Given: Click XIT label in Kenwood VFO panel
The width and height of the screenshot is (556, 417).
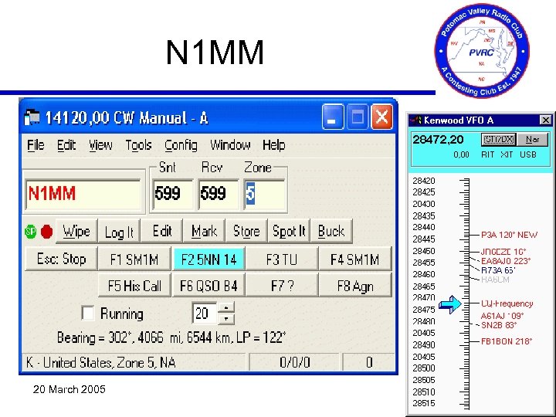Looking at the screenshot, I should pos(507,154).
